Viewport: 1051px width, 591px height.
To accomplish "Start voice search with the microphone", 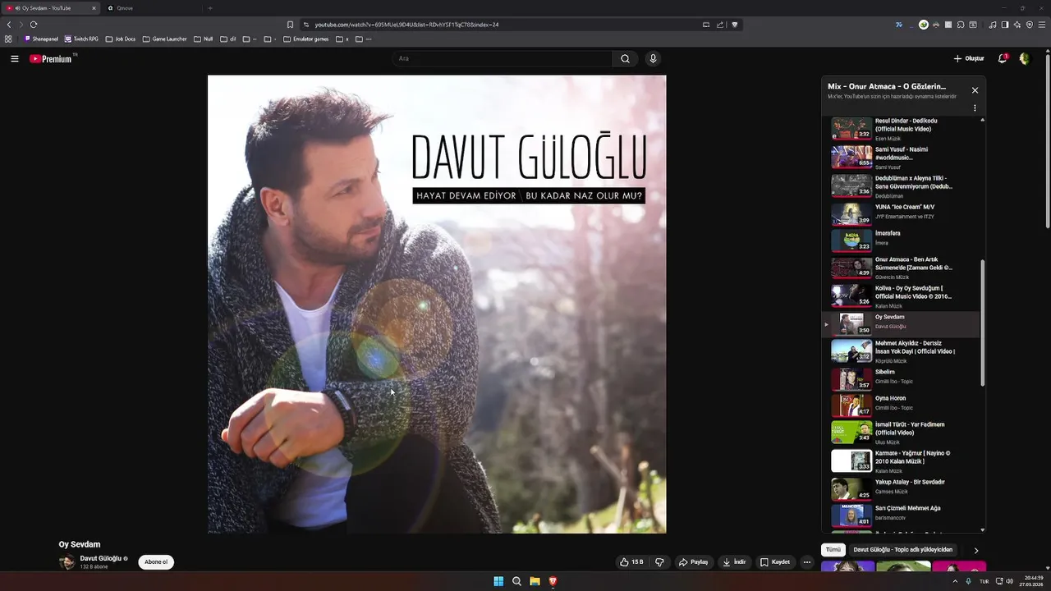I will (x=653, y=58).
